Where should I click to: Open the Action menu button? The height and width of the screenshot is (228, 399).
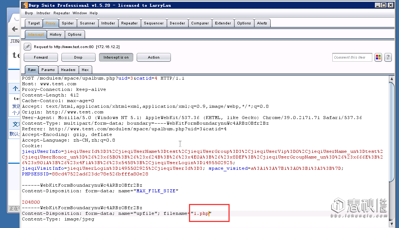[x=154, y=57]
